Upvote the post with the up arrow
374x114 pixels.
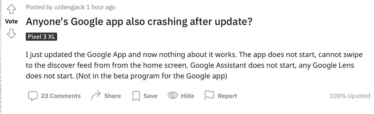(x=11, y=10)
